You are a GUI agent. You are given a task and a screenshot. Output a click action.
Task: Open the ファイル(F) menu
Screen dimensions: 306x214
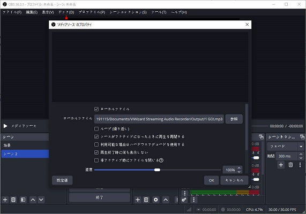point(12,12)
